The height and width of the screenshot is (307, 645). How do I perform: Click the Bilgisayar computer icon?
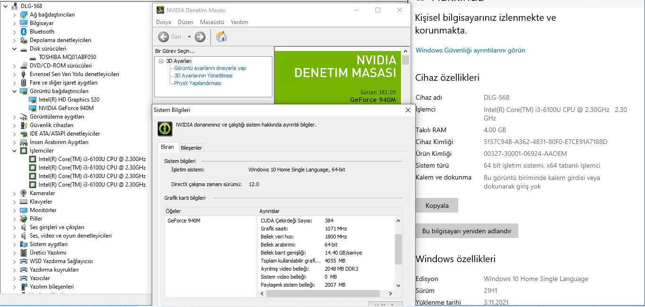point(24,23)
